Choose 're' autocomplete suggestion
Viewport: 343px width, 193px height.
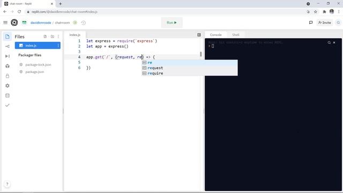[189, 63]
